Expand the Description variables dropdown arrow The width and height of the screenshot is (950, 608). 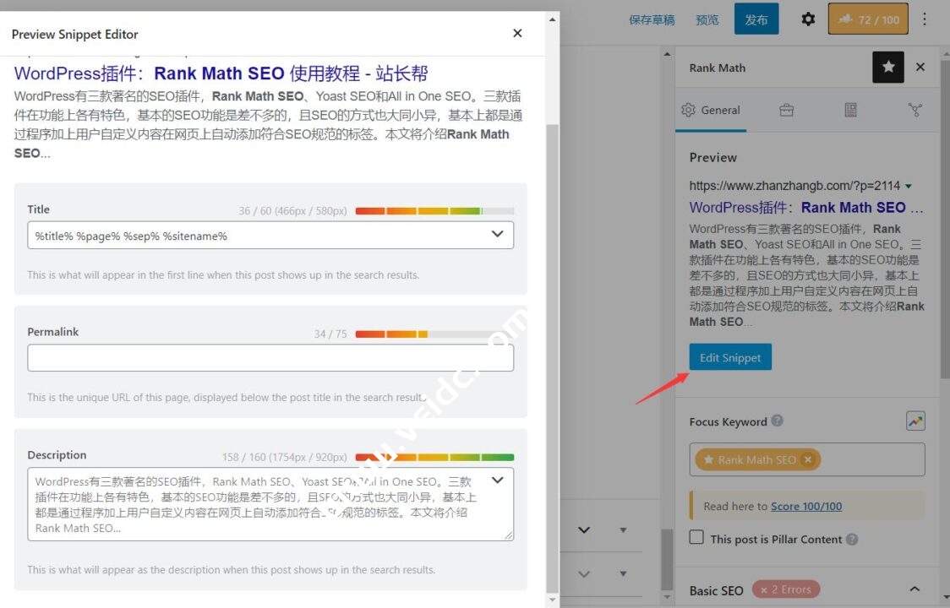(x=498, y=480)
